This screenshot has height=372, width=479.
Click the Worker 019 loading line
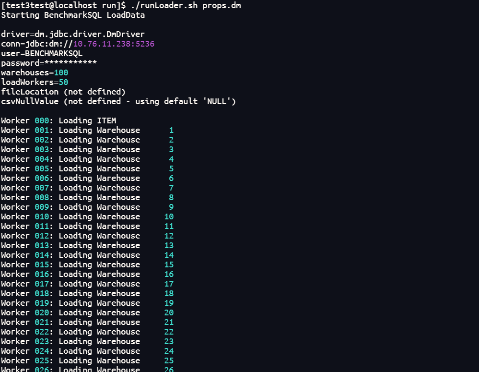pyautogui.click(x=87, y=303)
